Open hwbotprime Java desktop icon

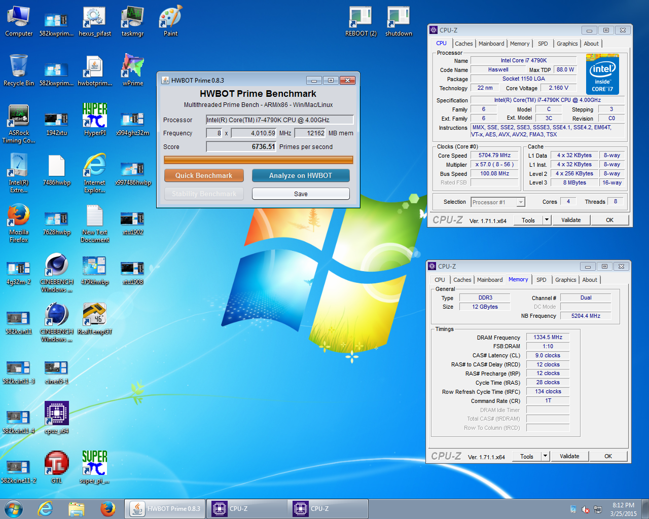[95, 71]
